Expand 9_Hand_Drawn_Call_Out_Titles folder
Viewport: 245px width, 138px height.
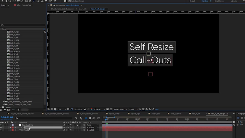coord(3,104)
